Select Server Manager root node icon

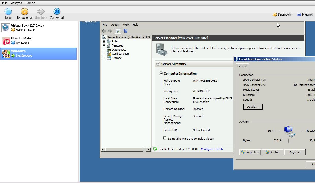click(104, 37)
